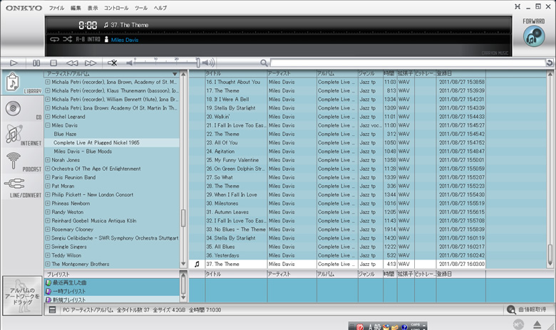556x330 pixels.
Task: Toggle repeat mode in the display
Action: coord(54,39)
